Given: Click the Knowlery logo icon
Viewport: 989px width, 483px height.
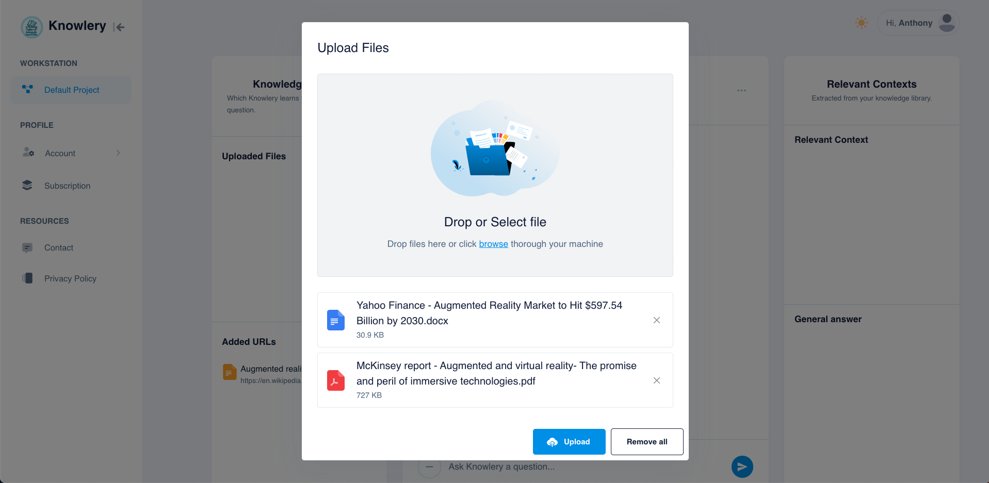Looking at the screenshot, I should coord(31,27).
